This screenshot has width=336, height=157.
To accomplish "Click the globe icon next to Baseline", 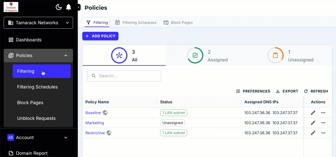I will click(x=105, y=113).
